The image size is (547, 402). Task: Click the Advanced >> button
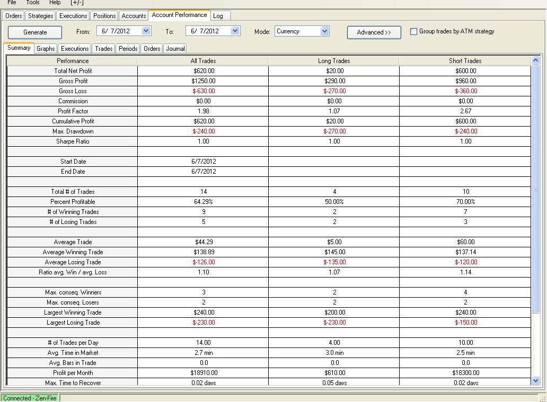(x=374, y=32)
